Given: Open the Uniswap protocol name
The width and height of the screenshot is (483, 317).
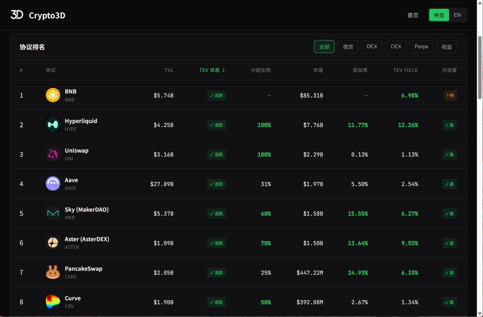Looking at the screenshot, I should tap(76, 151).
